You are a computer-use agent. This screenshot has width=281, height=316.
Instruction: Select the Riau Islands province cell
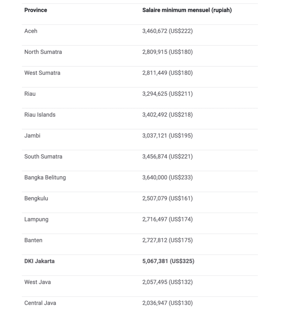40,115
